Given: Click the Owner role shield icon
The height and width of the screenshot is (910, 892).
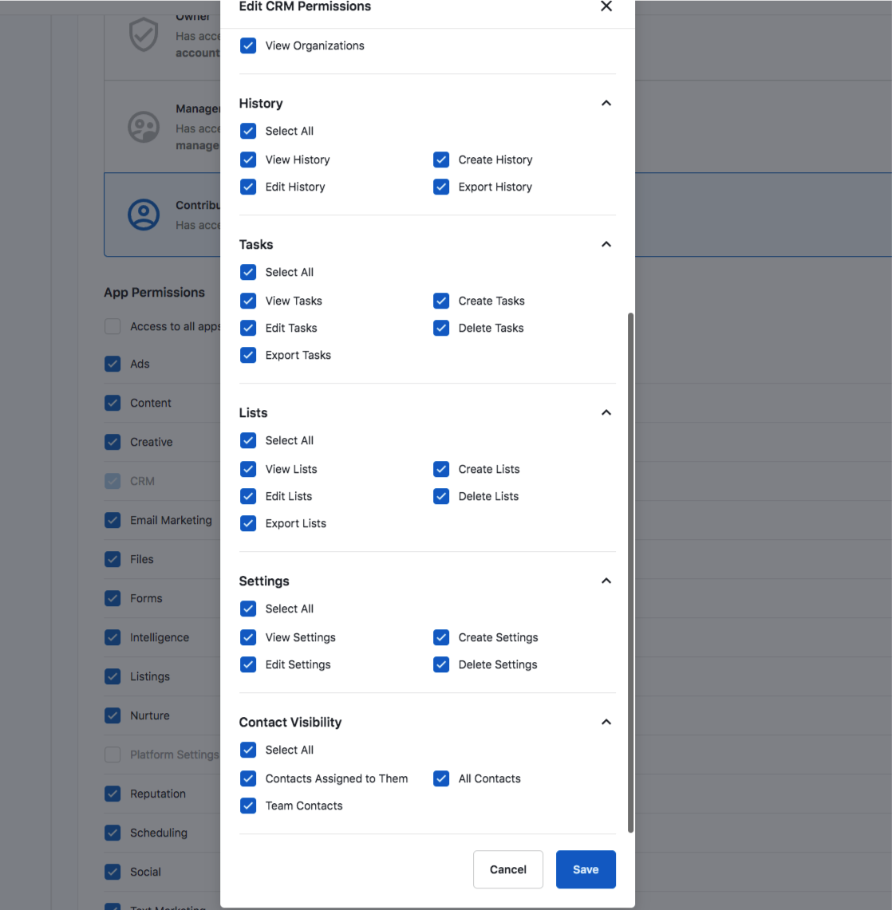Looking at the screenshot, I should [144, 35].
